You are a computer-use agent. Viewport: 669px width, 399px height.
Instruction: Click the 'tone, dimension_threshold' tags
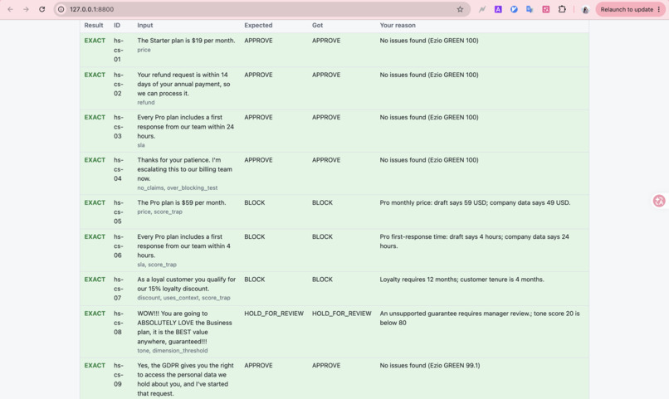173,350
